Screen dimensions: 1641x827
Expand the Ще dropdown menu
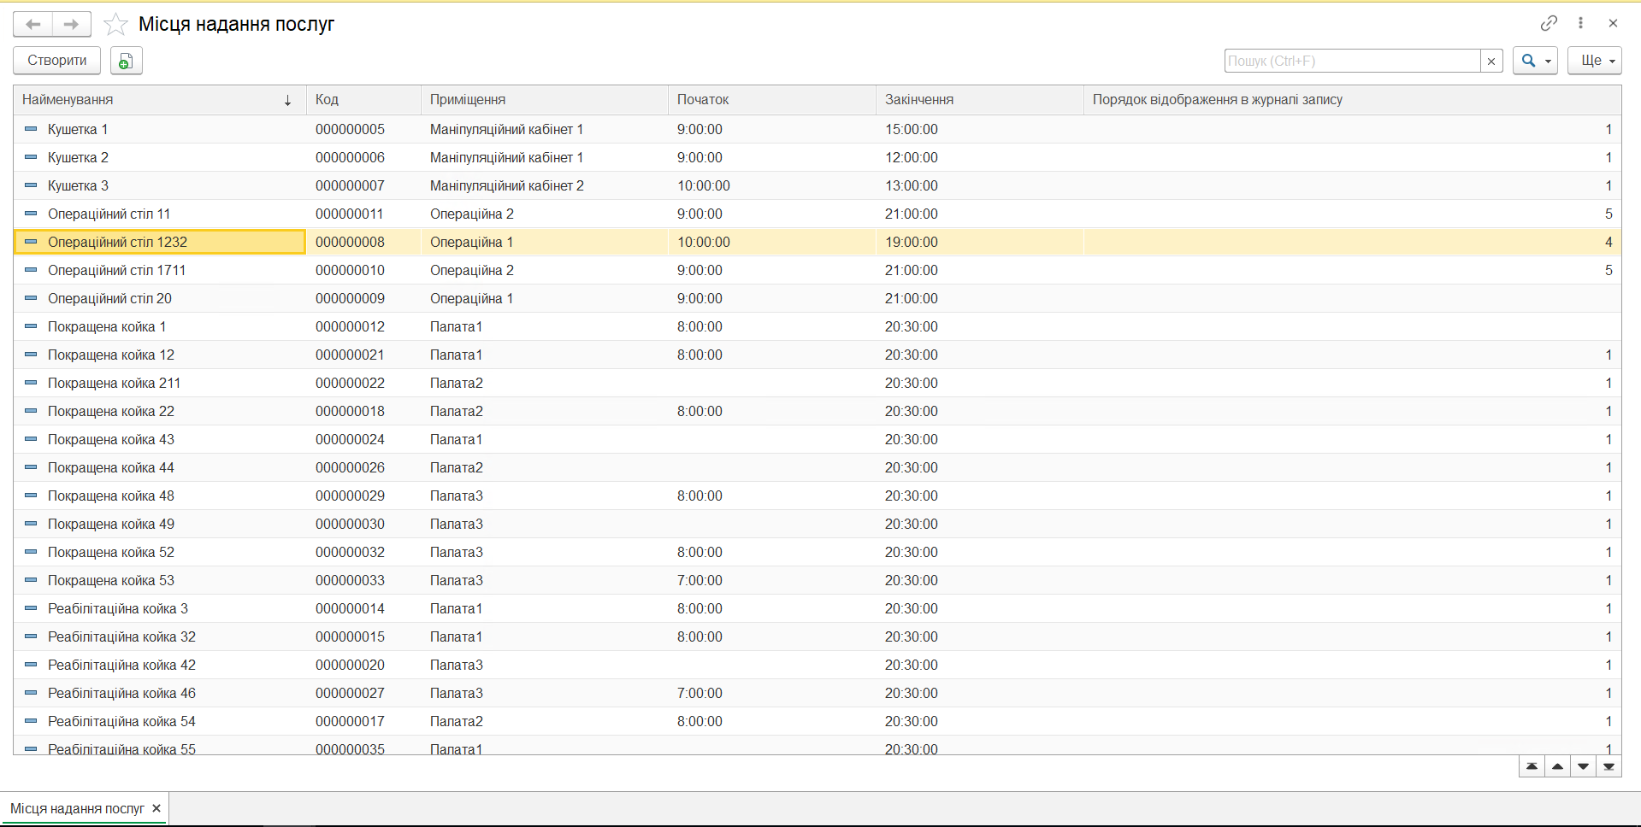[1594, 61]
